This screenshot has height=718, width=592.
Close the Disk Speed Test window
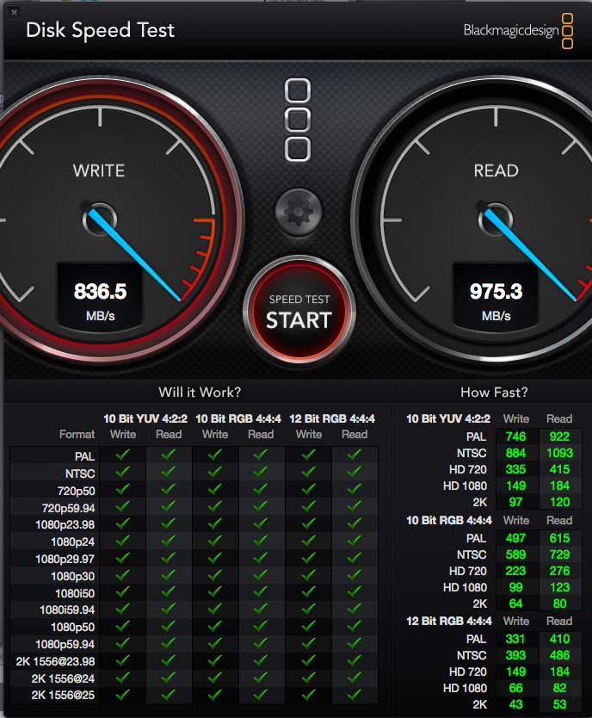[14, 12]
